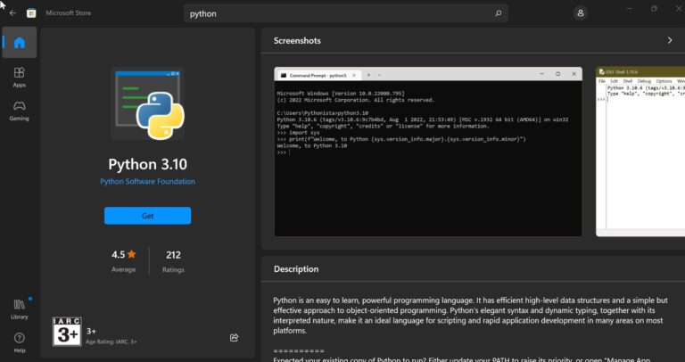
Task: Expand the Screenshots section with chevron
Action: (670, 40)
